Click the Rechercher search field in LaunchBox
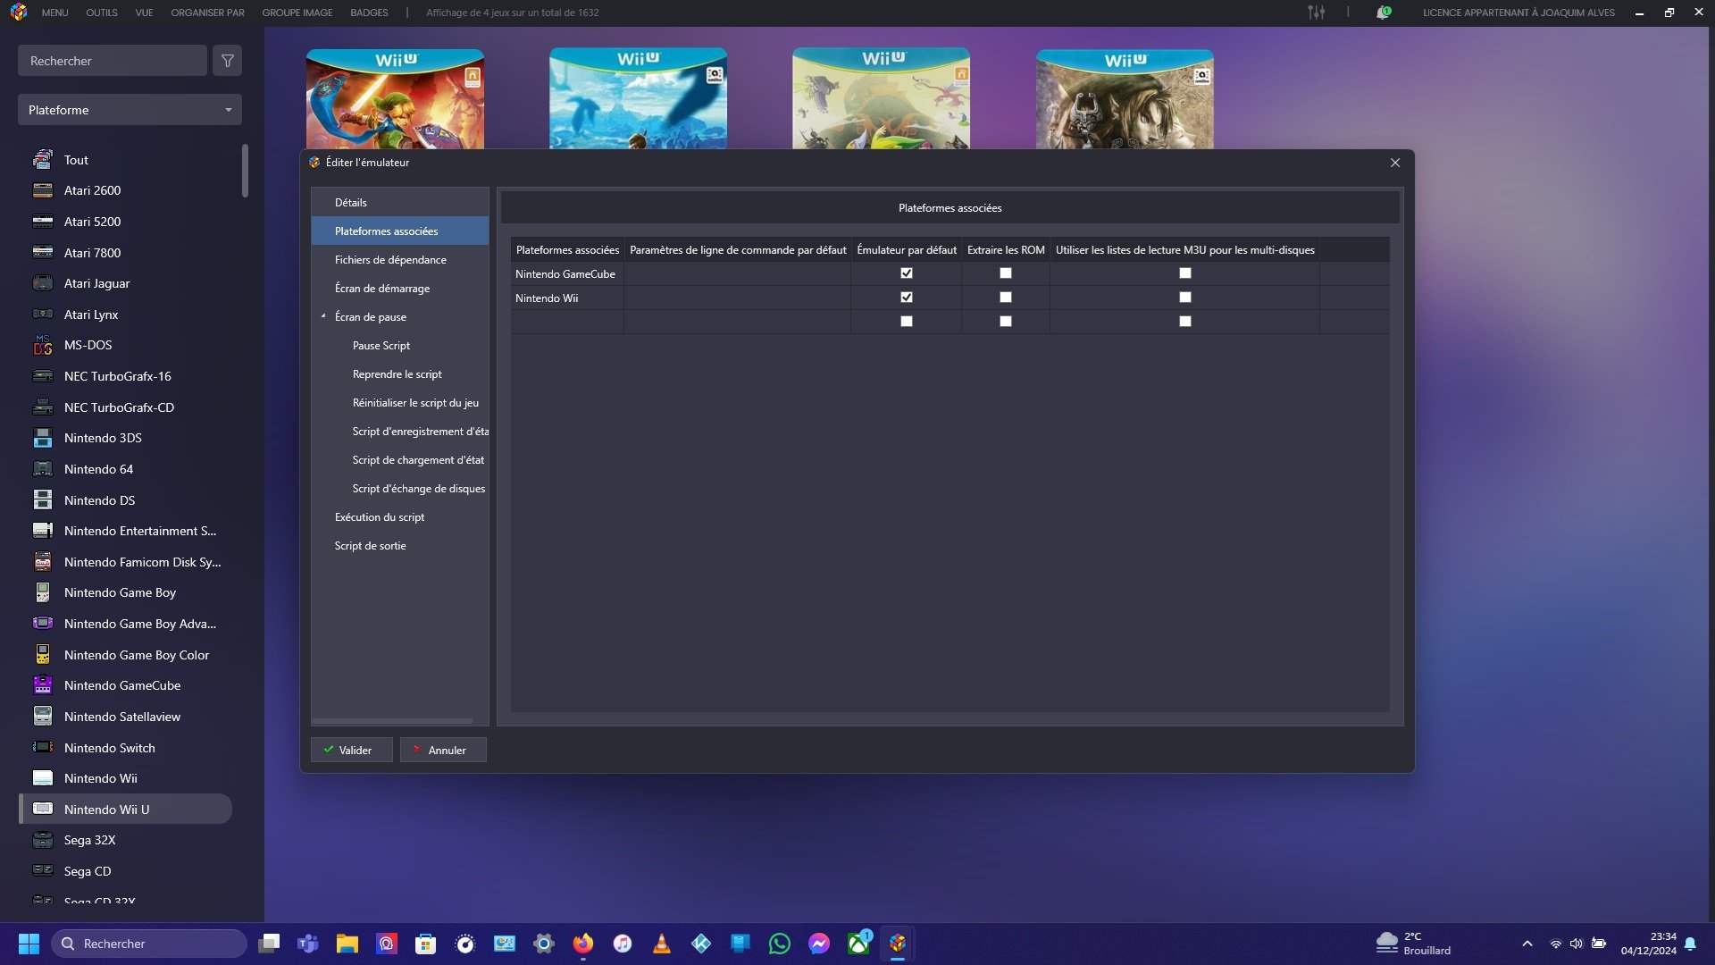The height and width of the screenshot is (965, 1715). [113, 61]
